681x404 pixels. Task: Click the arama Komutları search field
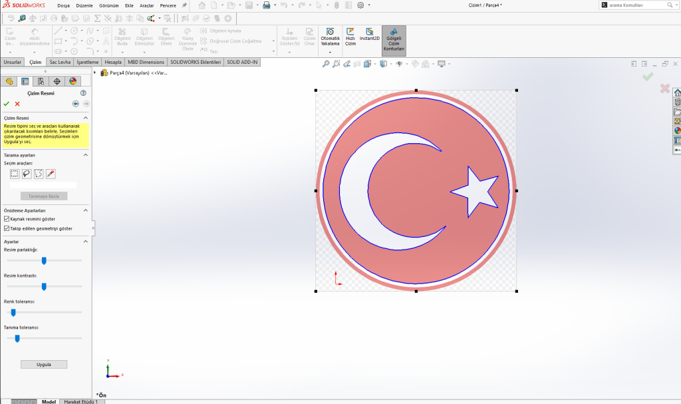pos(632,5)
